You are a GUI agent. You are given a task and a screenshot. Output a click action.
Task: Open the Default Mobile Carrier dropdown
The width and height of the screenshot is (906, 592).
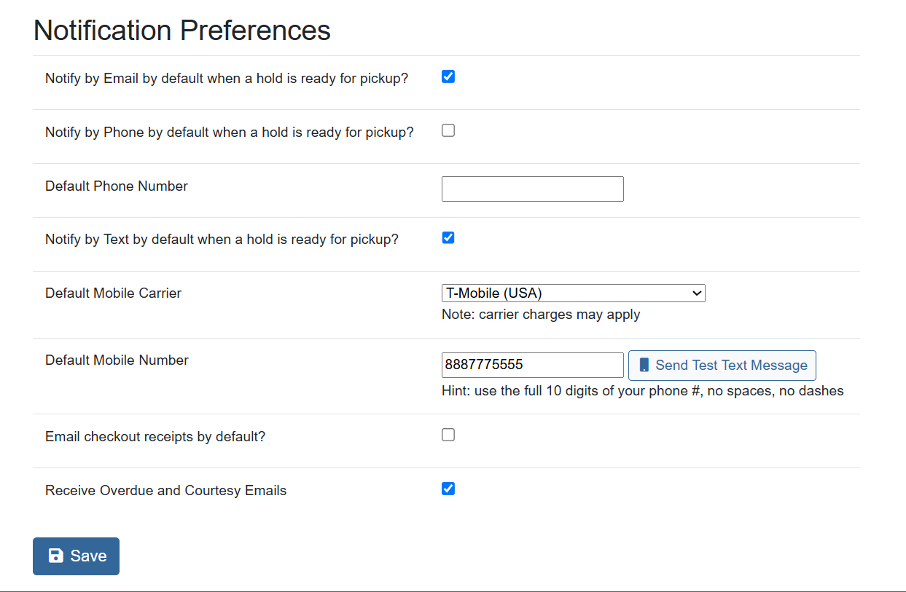573,293
